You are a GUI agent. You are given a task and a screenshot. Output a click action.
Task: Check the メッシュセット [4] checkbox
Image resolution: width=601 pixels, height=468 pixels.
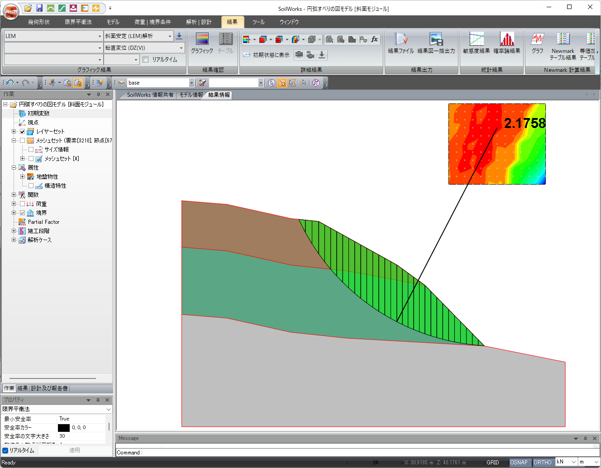coord(31,159)
